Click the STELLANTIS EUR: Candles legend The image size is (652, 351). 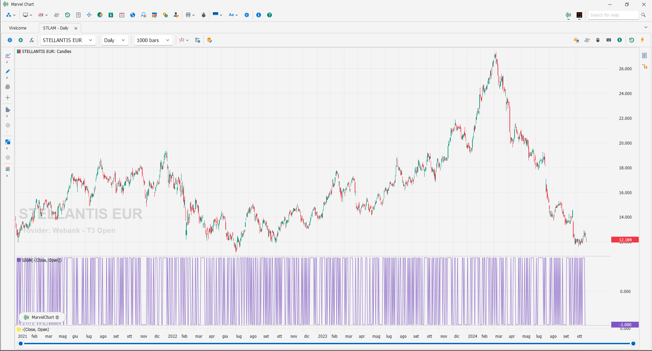click(x=44, y=52)
